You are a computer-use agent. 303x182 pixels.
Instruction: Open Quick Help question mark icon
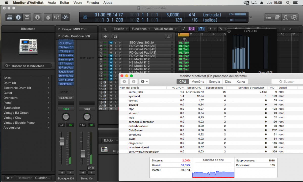37,17
